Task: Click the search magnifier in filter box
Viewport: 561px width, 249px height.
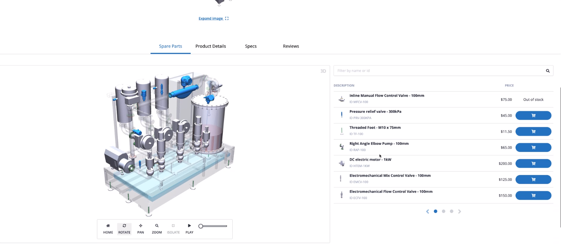Action: (548, 71)
